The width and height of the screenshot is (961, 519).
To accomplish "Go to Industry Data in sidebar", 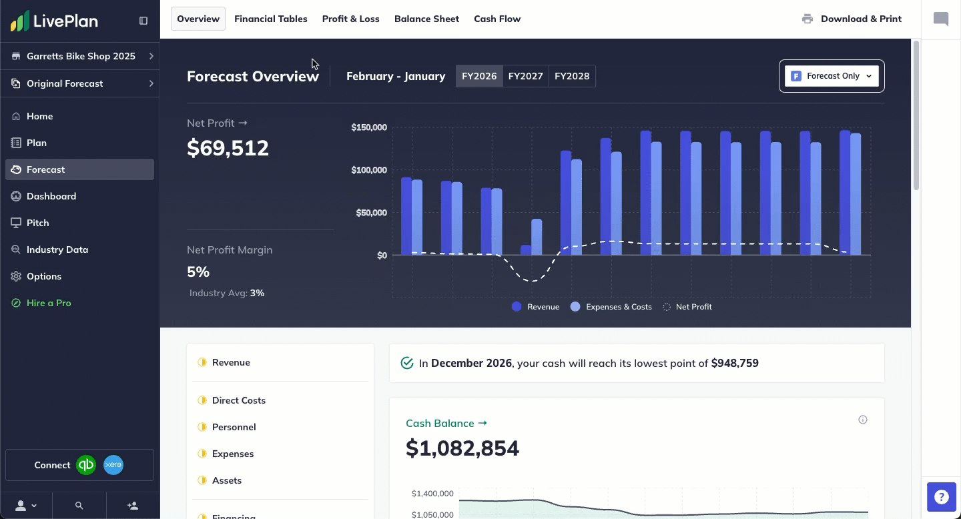I will click(57, 249).
